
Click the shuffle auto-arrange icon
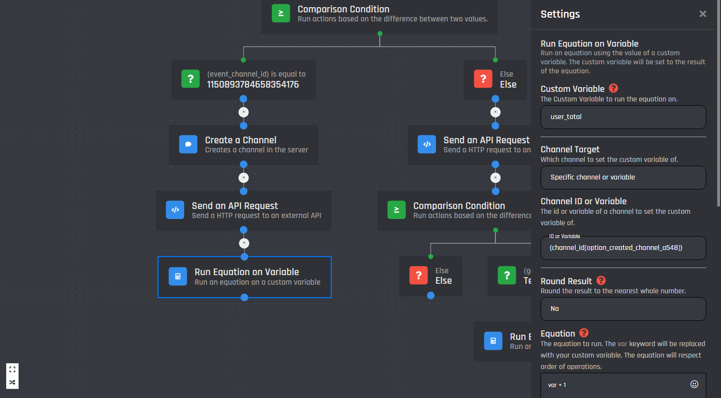point(12,382)
